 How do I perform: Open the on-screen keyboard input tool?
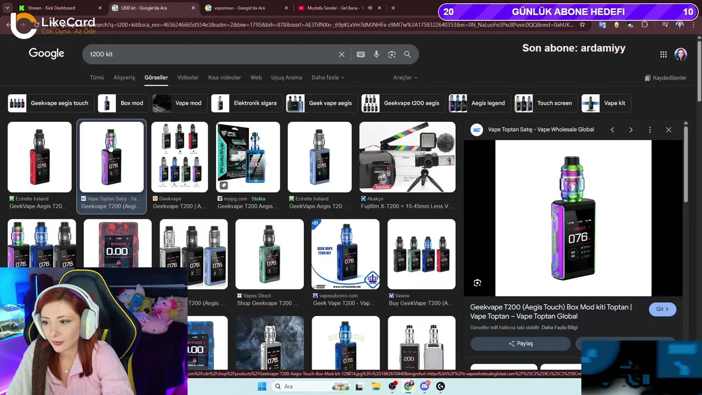coord(360,54)
